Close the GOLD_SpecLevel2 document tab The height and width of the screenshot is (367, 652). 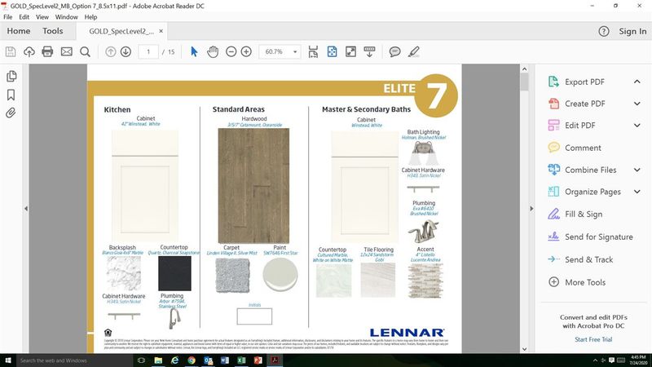pyautogui.click(x=161, y=31)
